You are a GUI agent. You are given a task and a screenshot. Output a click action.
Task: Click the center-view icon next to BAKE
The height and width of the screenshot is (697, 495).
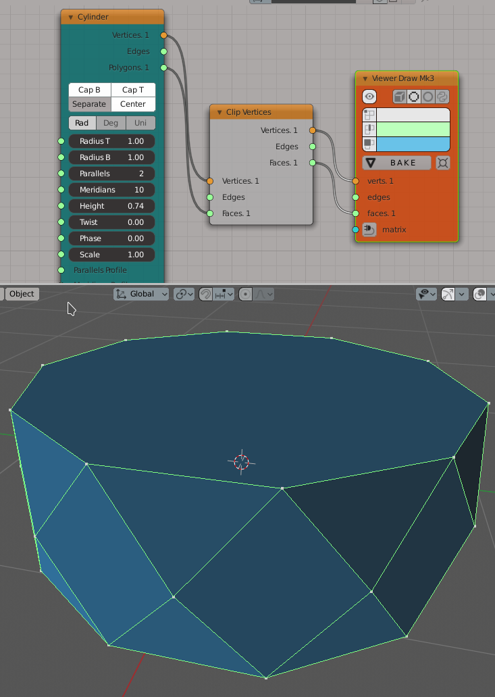442,163
